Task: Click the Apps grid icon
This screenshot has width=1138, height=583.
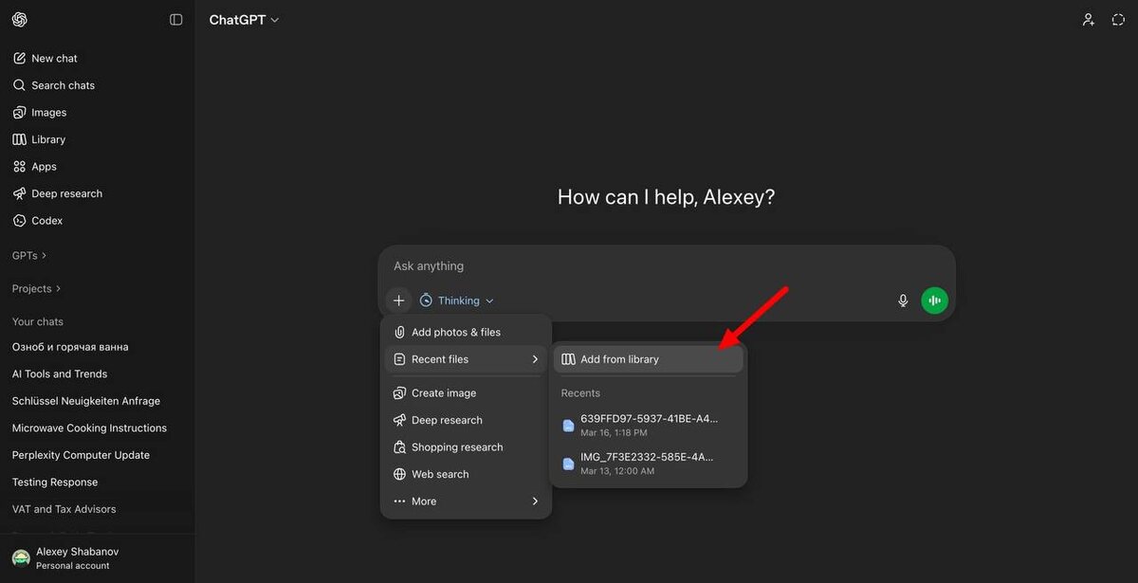Action: tap(19, 166)
